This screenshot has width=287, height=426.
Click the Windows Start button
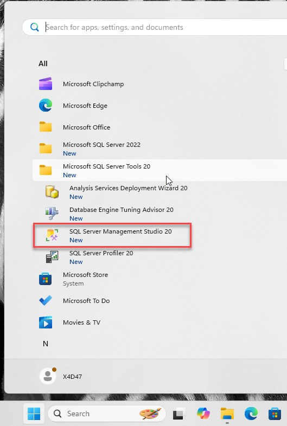click(34, 414)
